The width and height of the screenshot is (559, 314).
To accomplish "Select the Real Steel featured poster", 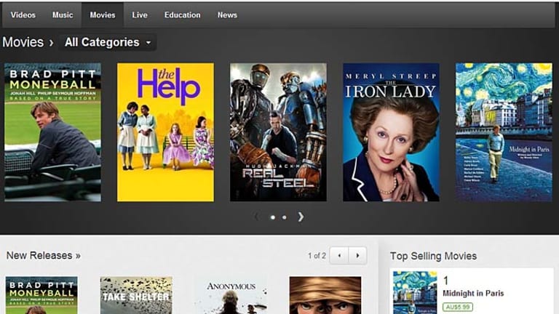I will tap(278, 132).
